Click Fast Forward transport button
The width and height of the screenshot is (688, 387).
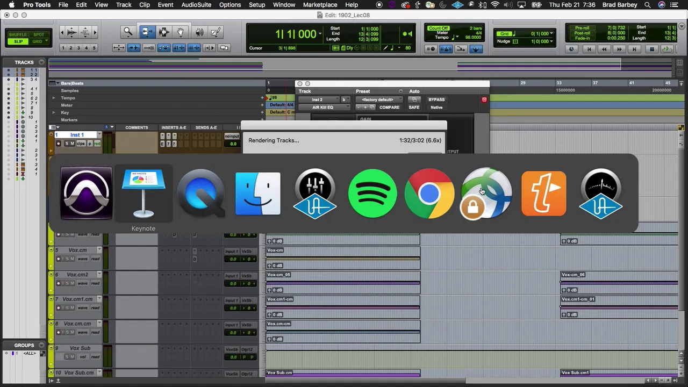tap(619, 49)
